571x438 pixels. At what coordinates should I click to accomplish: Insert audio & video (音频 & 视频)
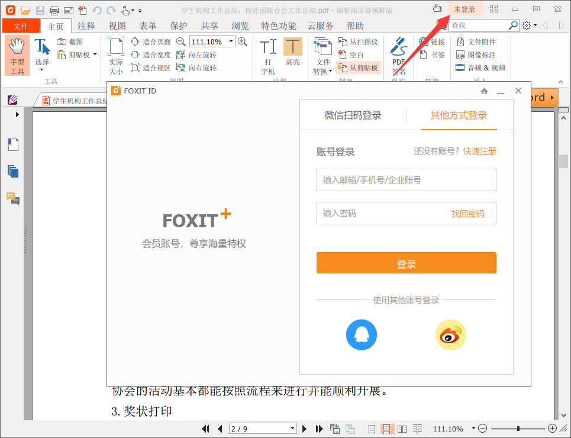[x=480, y=68]
